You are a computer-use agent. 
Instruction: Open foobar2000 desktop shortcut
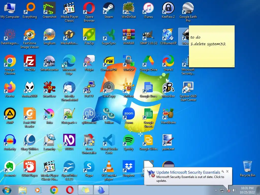(30, 89)
